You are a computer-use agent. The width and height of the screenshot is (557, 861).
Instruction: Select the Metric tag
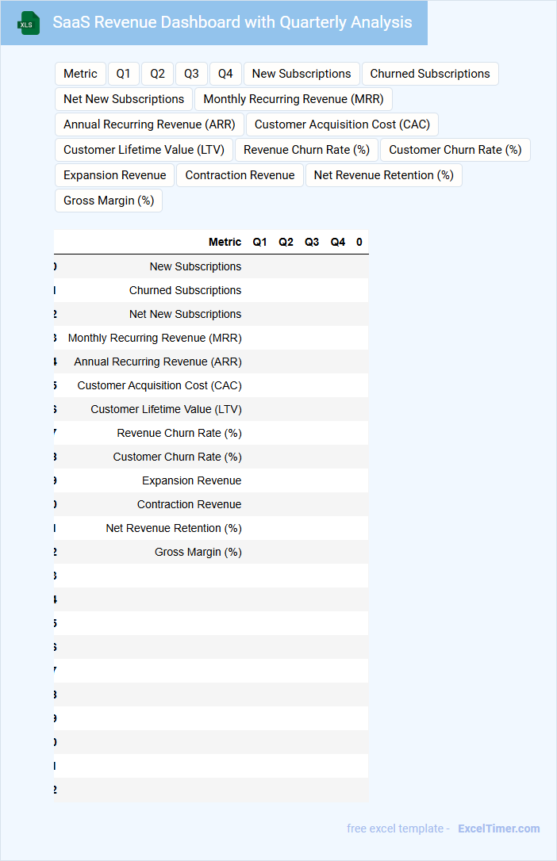(80, 74)
